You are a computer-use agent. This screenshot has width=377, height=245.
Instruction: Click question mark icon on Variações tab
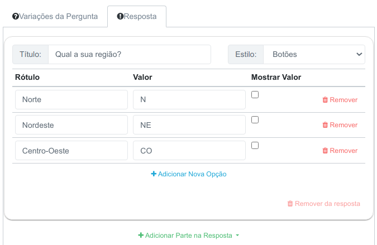16,16
